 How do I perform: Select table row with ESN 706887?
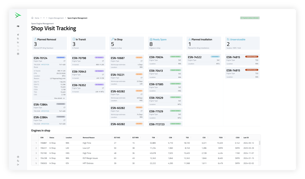(x=145, y=143)
